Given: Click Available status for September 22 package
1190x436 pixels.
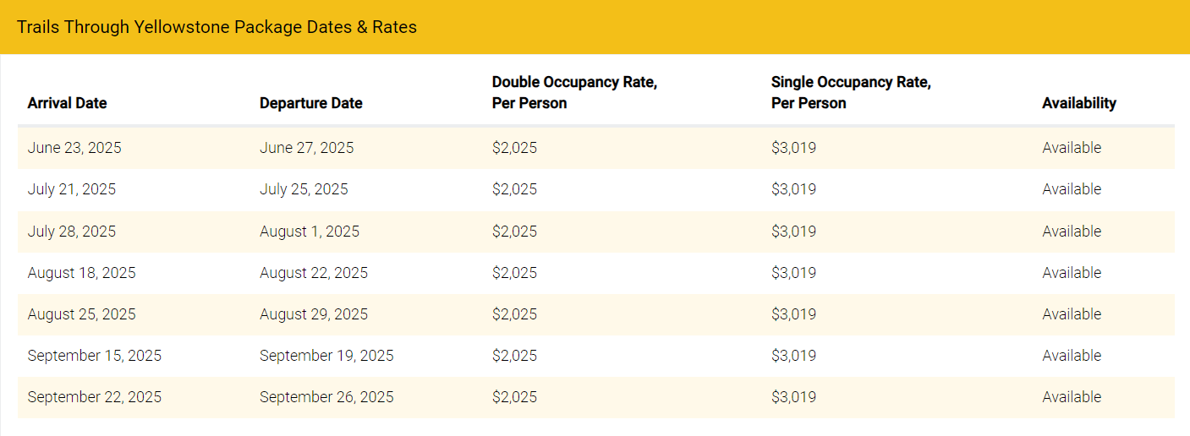Looking at the screenshot, I should tap(1072, 397).
